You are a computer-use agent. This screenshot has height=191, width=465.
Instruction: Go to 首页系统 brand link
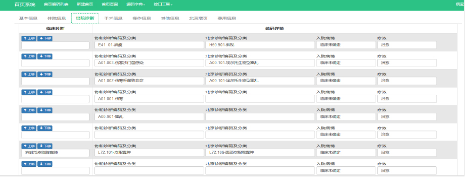(25, 5)
